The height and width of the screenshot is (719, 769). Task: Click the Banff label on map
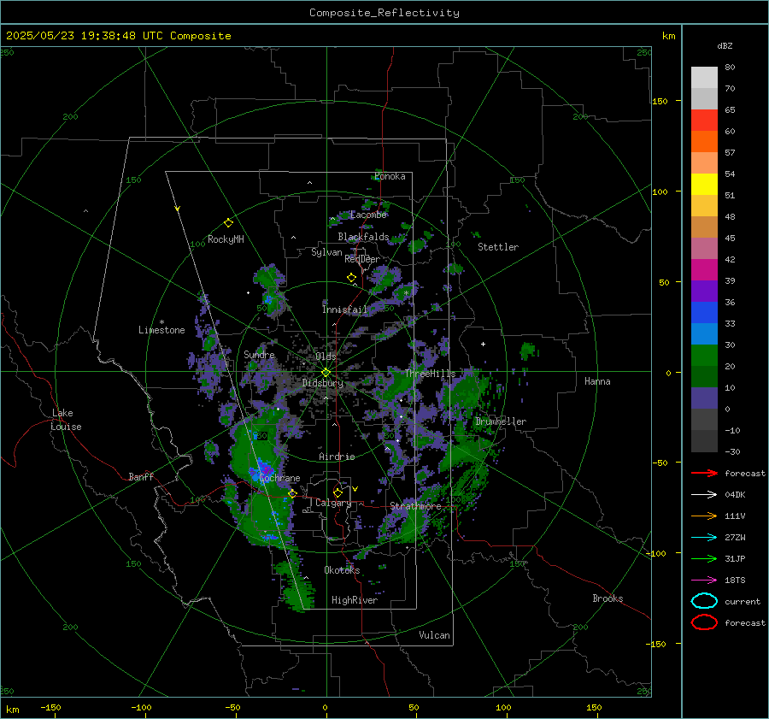click(141, 476)
